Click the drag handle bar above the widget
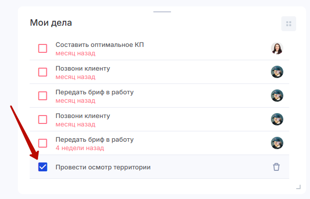310x199 pixels. coord(162,11)
